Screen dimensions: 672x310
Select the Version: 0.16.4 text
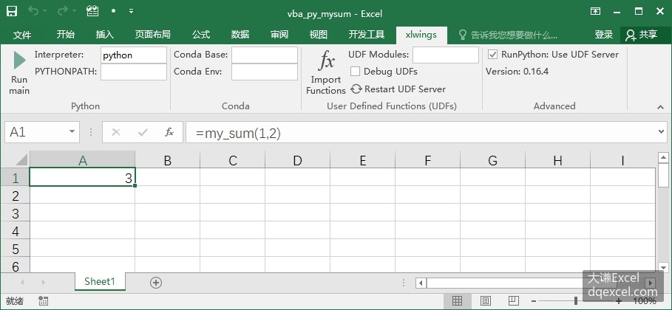(517, 72)
